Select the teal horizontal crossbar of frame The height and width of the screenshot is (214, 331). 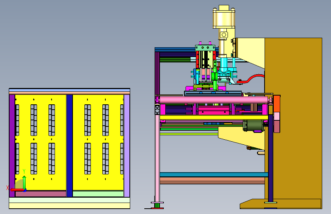pos(214,175)
